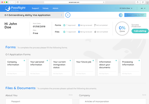This screenshot has width=149, height=104.
Task: Open the three-dot menu beside the application title
Action: tap(61, 15)
